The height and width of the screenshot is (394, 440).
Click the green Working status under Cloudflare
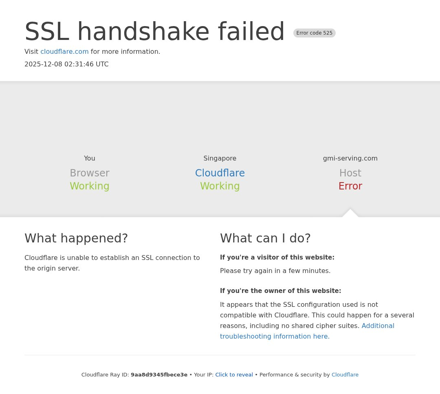click(x=220, y=186)
